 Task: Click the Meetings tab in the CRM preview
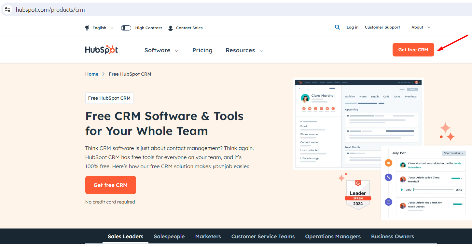point(411,96)
